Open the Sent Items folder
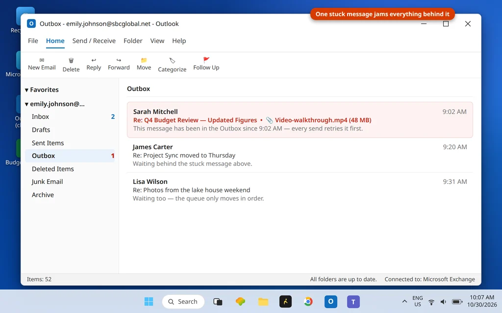 (70, 143)
